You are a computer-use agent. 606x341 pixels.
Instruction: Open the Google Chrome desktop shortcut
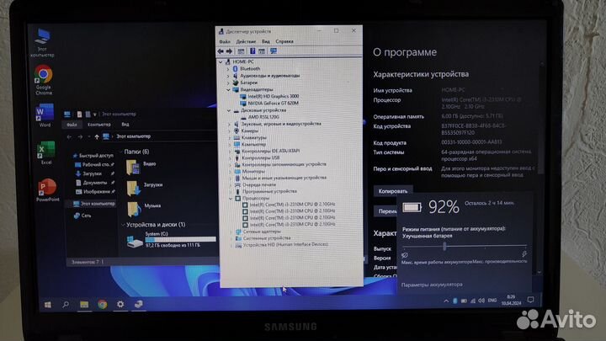pos(43,80)
